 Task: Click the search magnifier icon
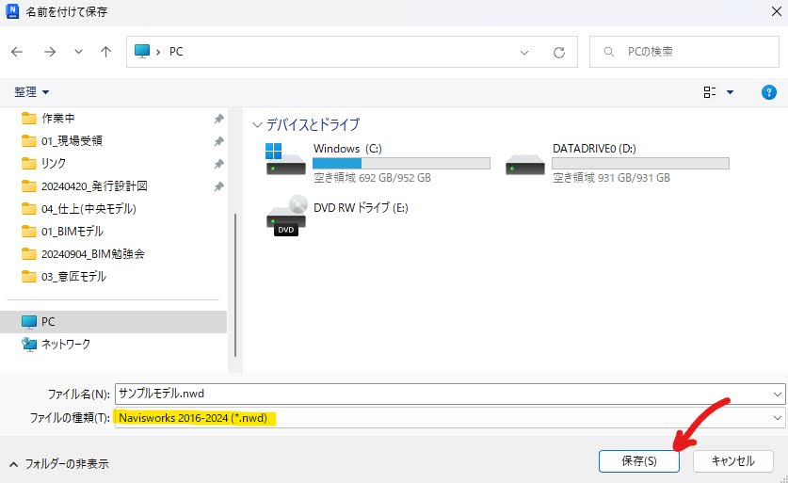coord(608,52)
